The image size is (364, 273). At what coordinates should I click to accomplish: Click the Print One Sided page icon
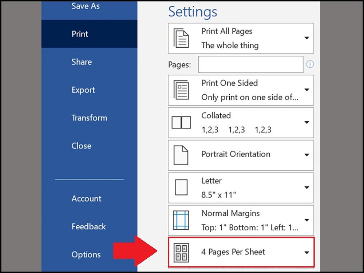[181, 90]
